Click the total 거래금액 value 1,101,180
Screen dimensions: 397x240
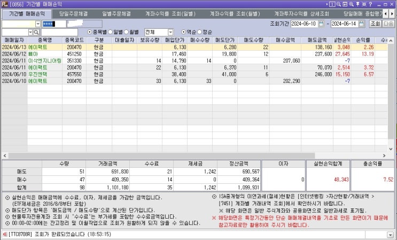click(x=118, y=188)
